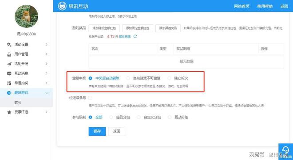Click the 活动开场 paper plane icon
The height and width of the screenshot is (160, 293).
click(9, 64)
